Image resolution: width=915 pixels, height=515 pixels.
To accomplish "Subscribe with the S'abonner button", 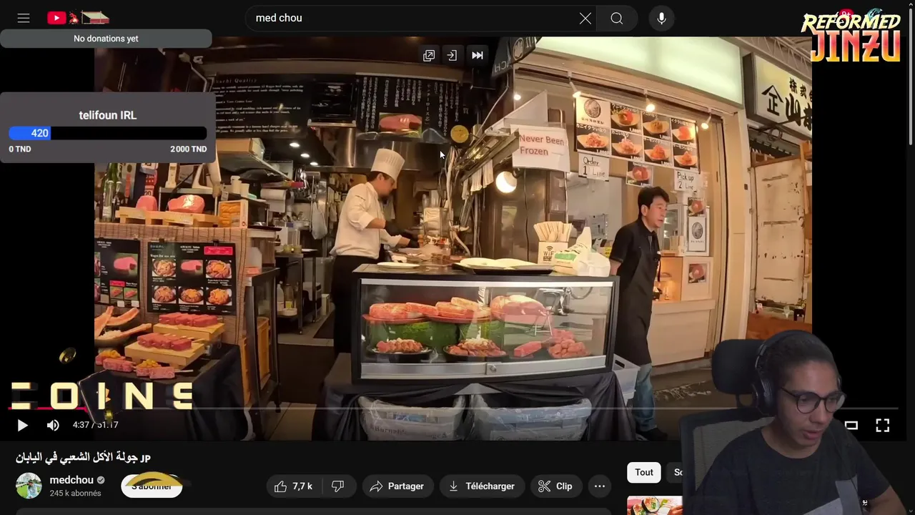I will [152, 486].
